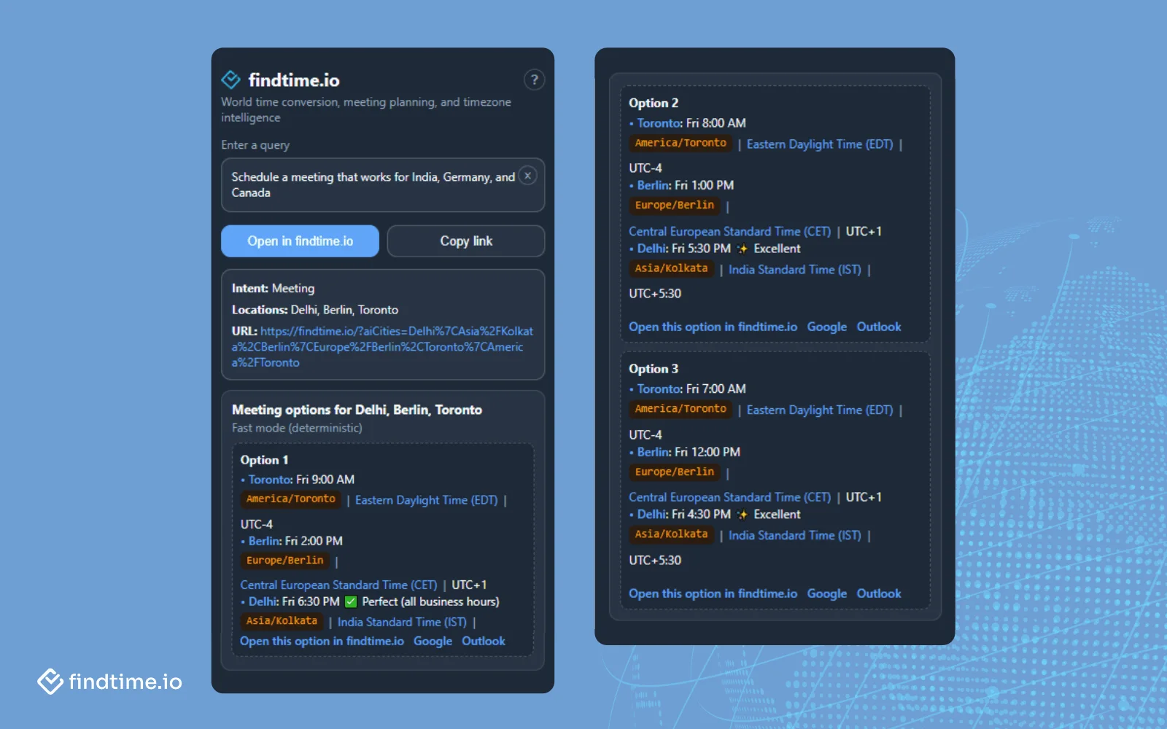Click the Asia/Kolkata badge in Option 2
This screenshot has height=729, width=1167.
pyautogui.click(x=670, y=268)
